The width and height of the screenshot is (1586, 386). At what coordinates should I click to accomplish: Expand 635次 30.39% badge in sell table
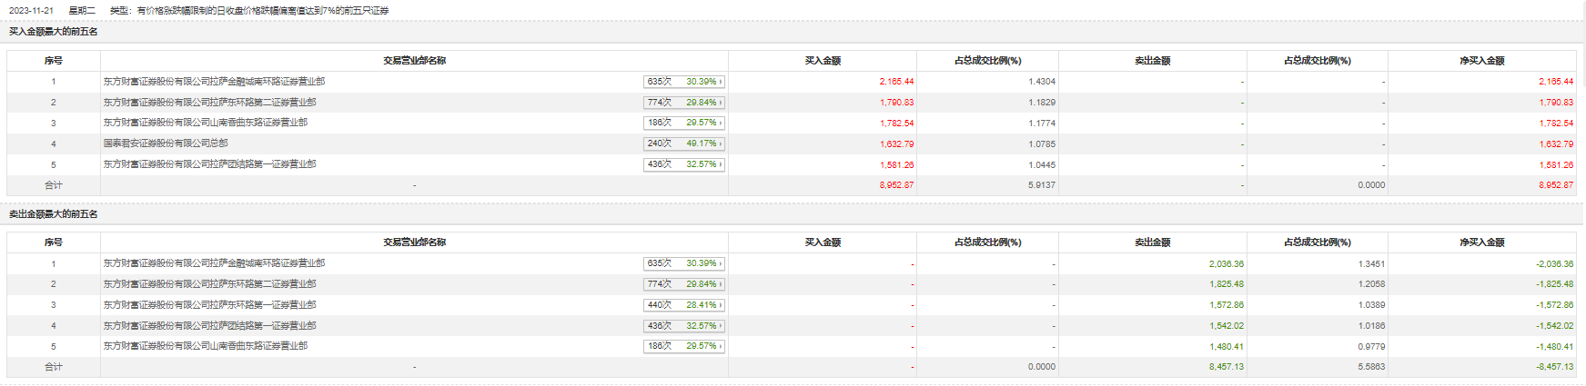[684, 263]
